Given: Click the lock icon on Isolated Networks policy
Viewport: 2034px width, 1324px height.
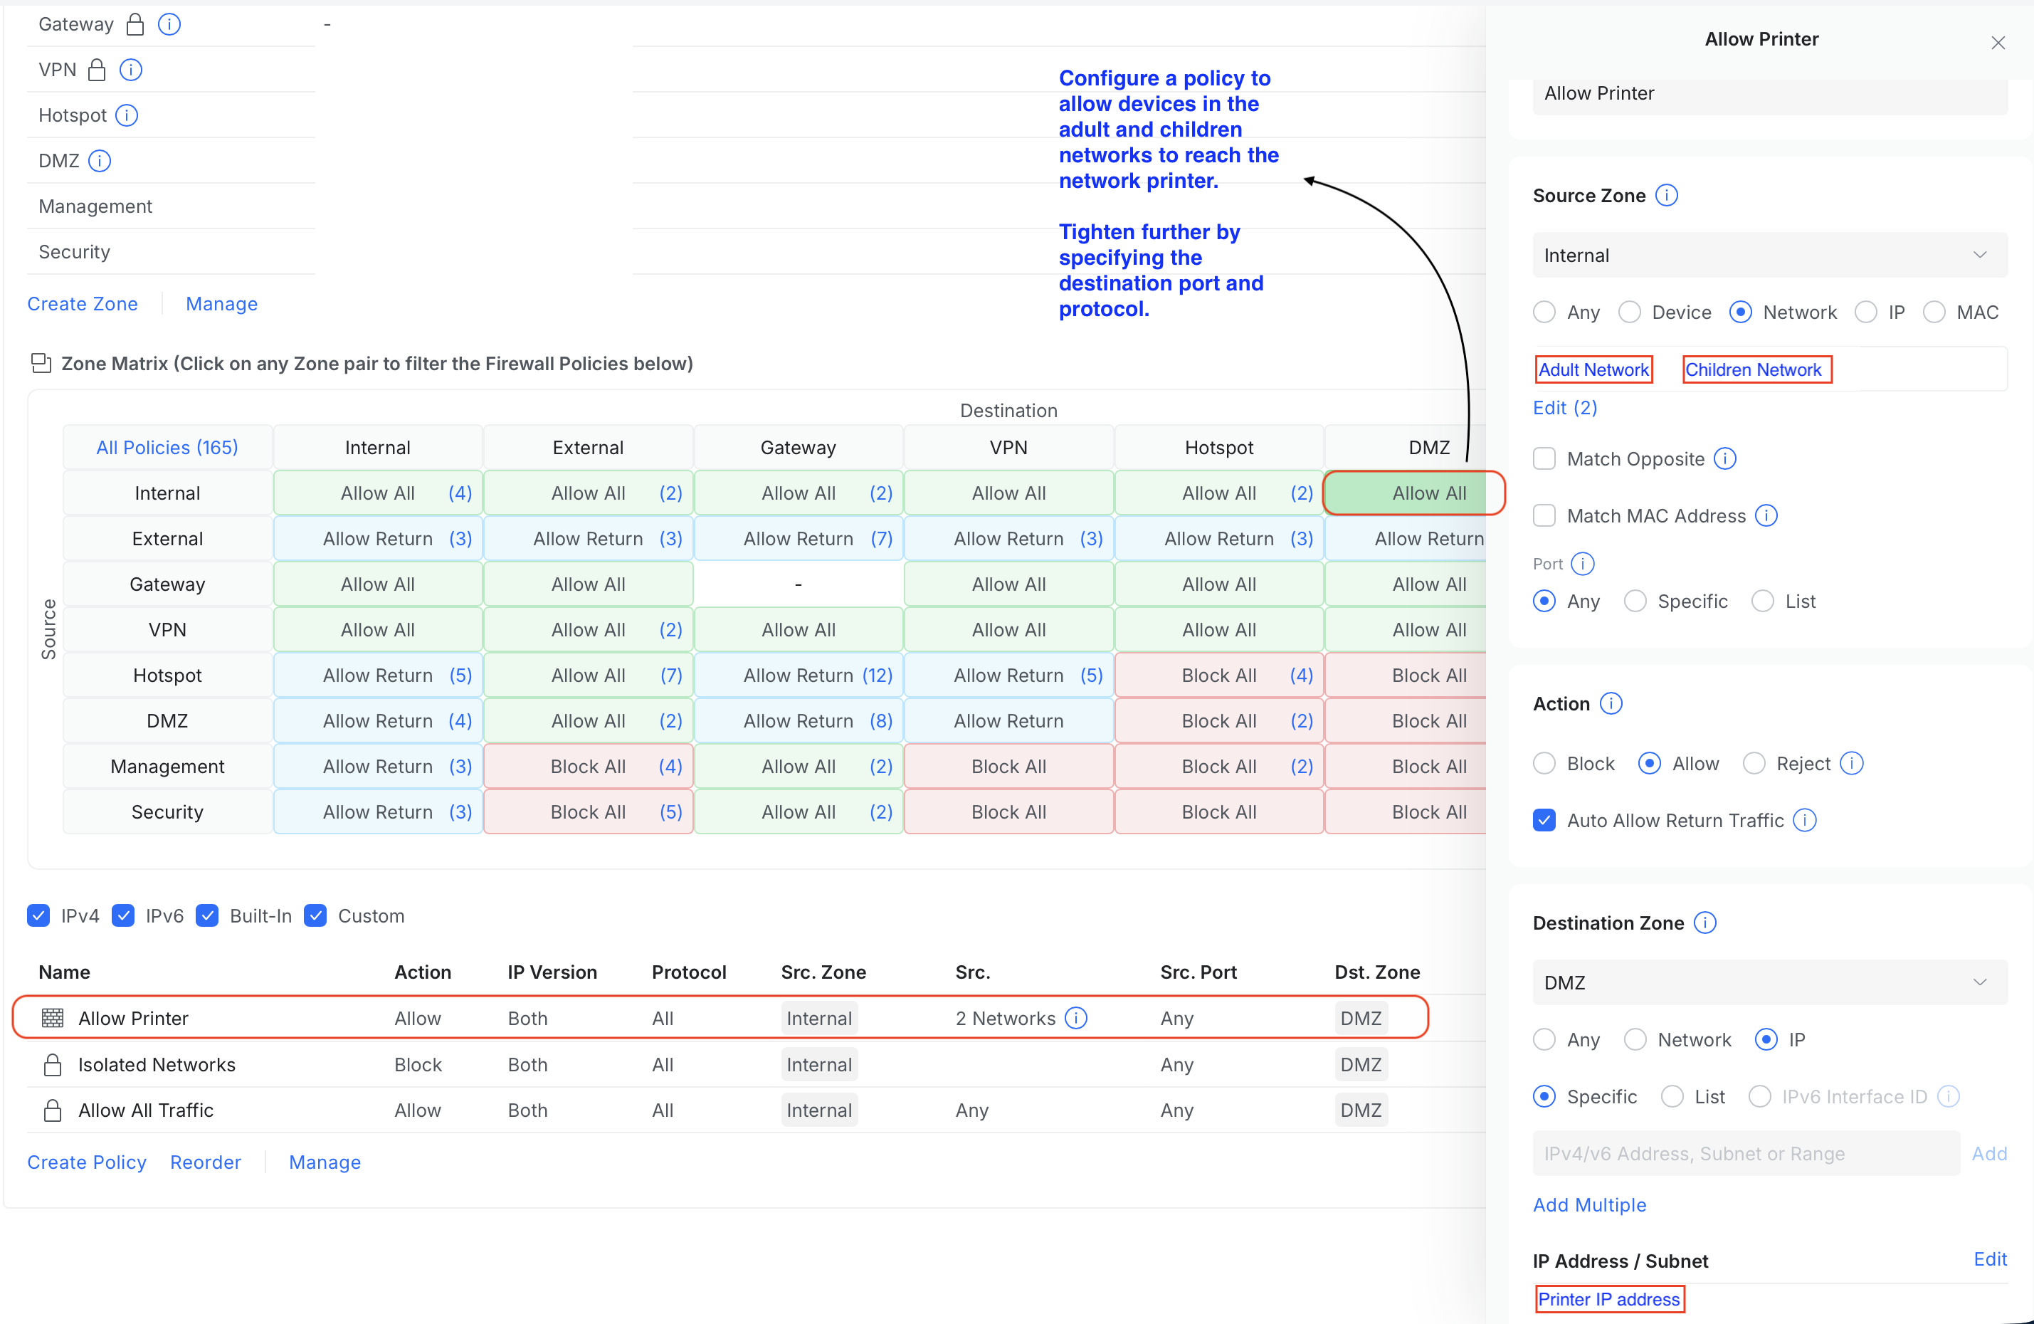Looking at the screenshot, I should [52, 1064].
